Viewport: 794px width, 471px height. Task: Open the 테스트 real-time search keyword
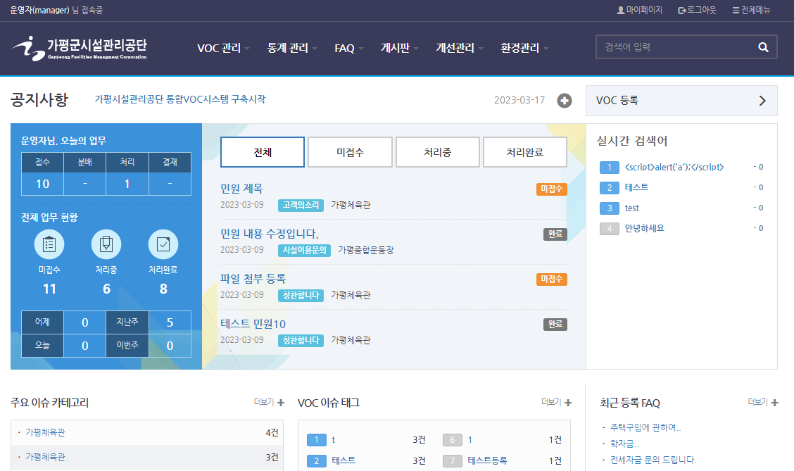[636, 187]
